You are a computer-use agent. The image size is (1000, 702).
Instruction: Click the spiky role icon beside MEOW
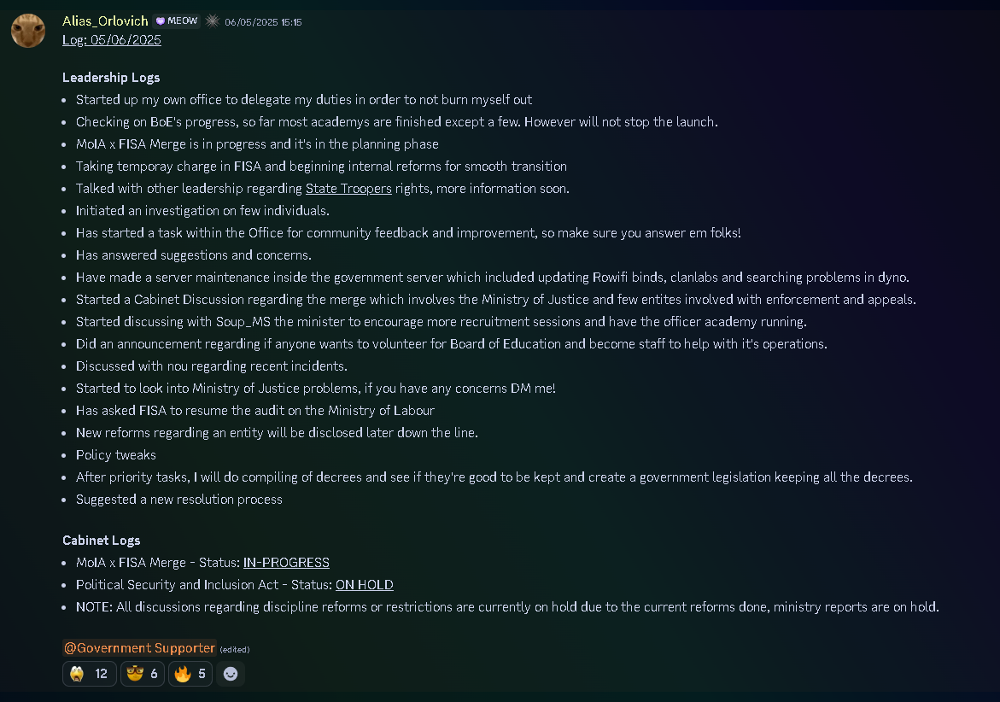pyautogui.click(x=213, y=21)
